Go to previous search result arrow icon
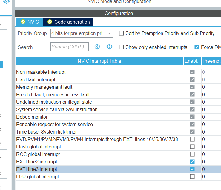Viewport: 221px width, 190px height. coord(97,47)
